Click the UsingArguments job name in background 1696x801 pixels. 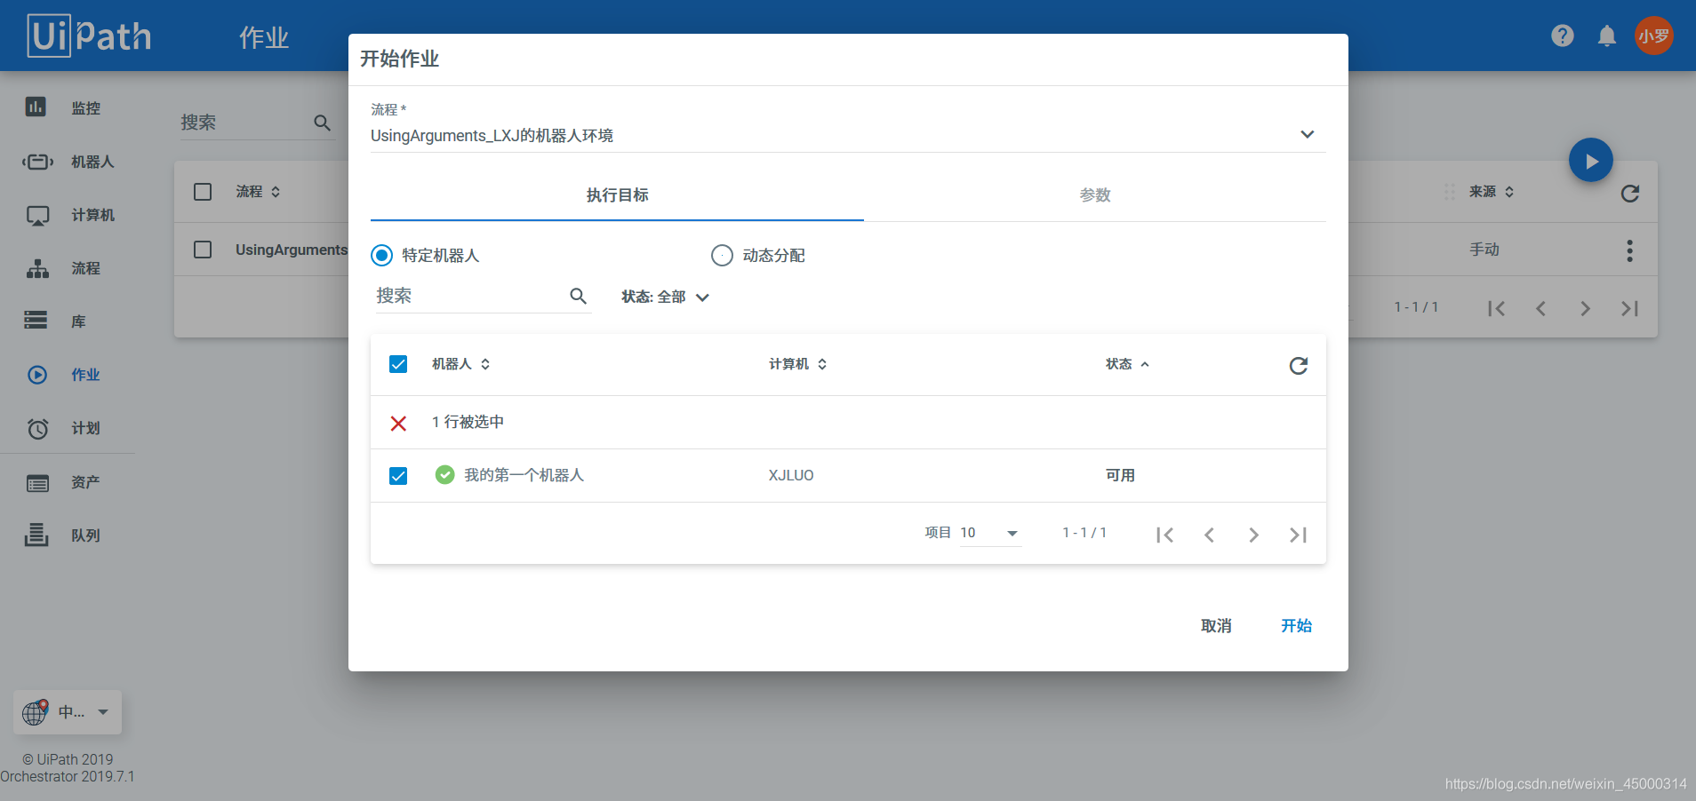click(x=292, y=250)
